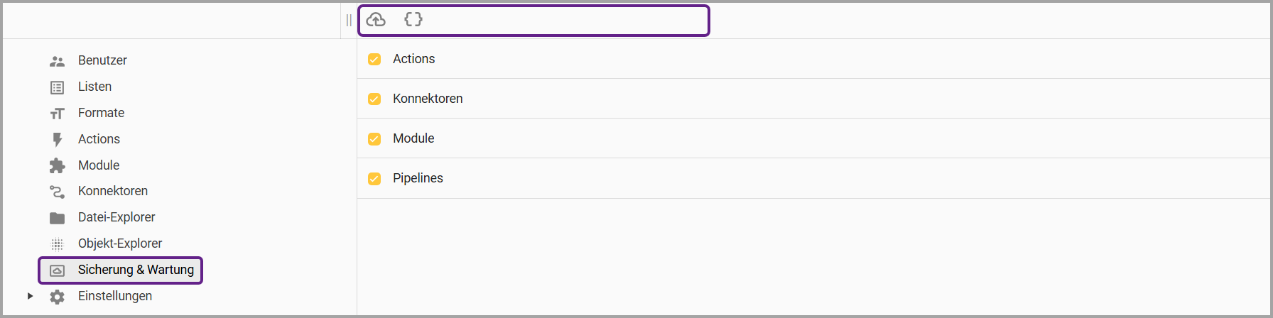Click the sidebar resize divider handle
Image resolution: width=1273 pixels, height=318 pixels.
[349, 20]
